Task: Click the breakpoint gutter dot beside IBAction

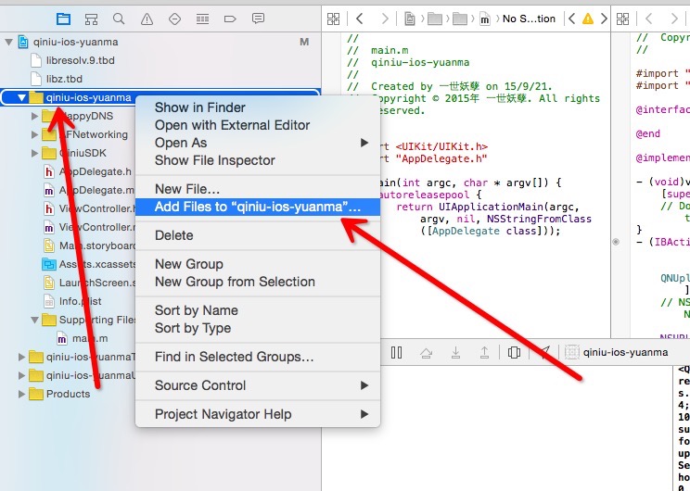Action: click(x=616, y=242)
